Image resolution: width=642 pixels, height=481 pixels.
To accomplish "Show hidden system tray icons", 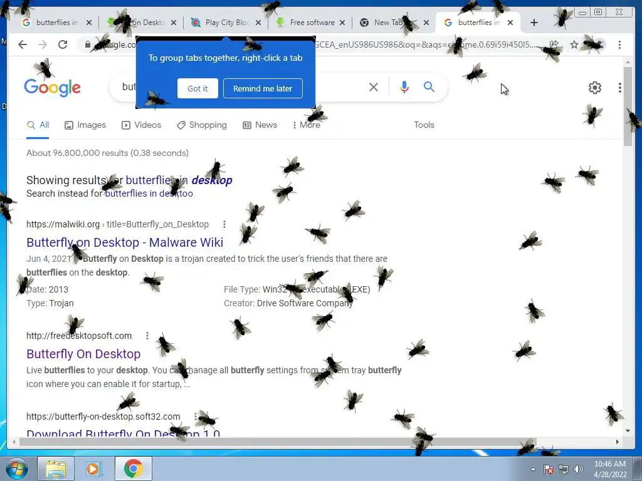I will [x=533, y=469].
